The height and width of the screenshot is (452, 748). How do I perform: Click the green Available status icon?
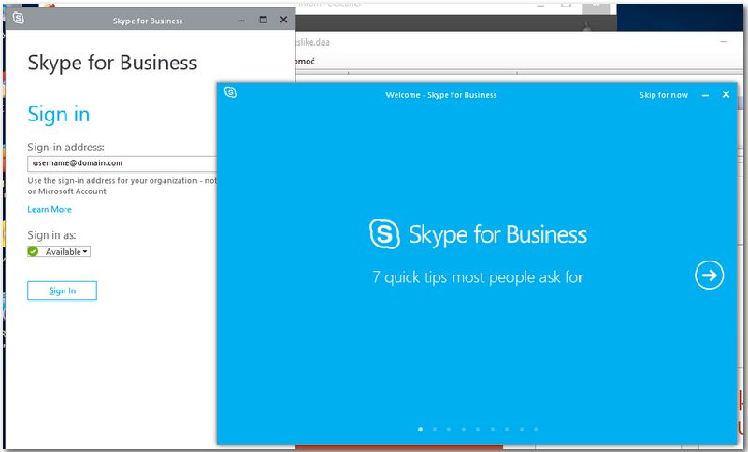pos(33,251)
